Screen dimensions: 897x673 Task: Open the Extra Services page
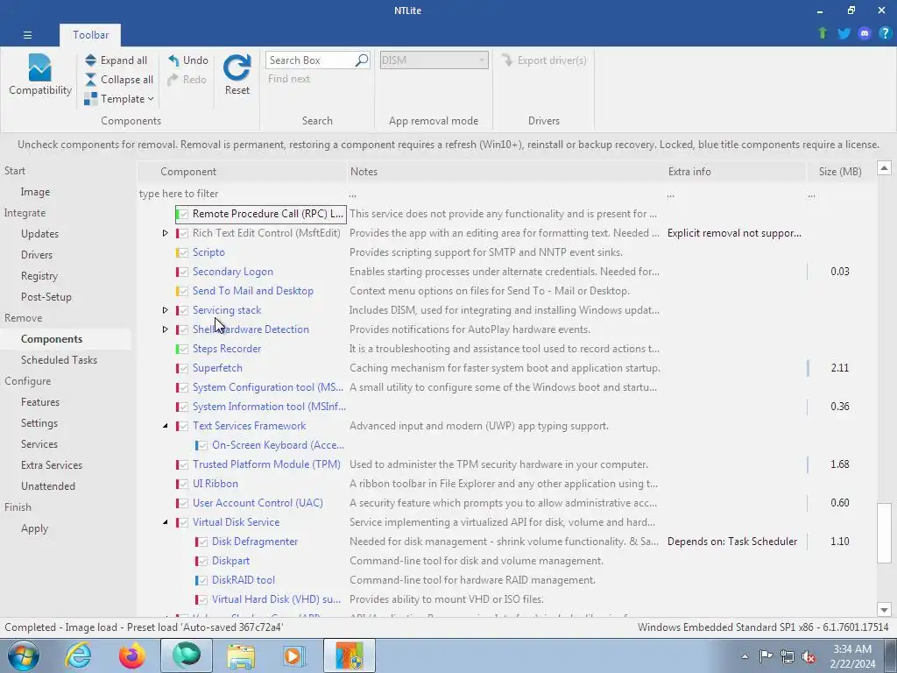[52, 465]
